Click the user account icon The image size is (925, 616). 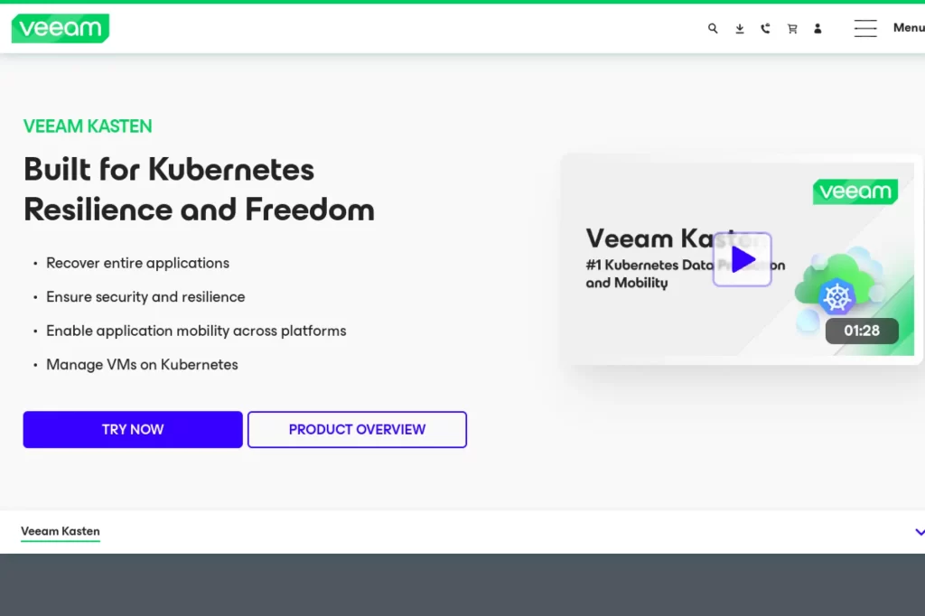coord(818,28)
